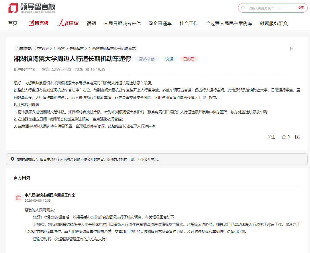Screen dimensions: 310x253
Task: Open the 政企直通车 nav item
Action: coord(160,23)
